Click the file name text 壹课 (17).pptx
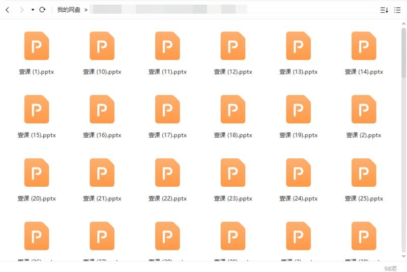Screen dimensions: 407x272 [x=167, y=135]
